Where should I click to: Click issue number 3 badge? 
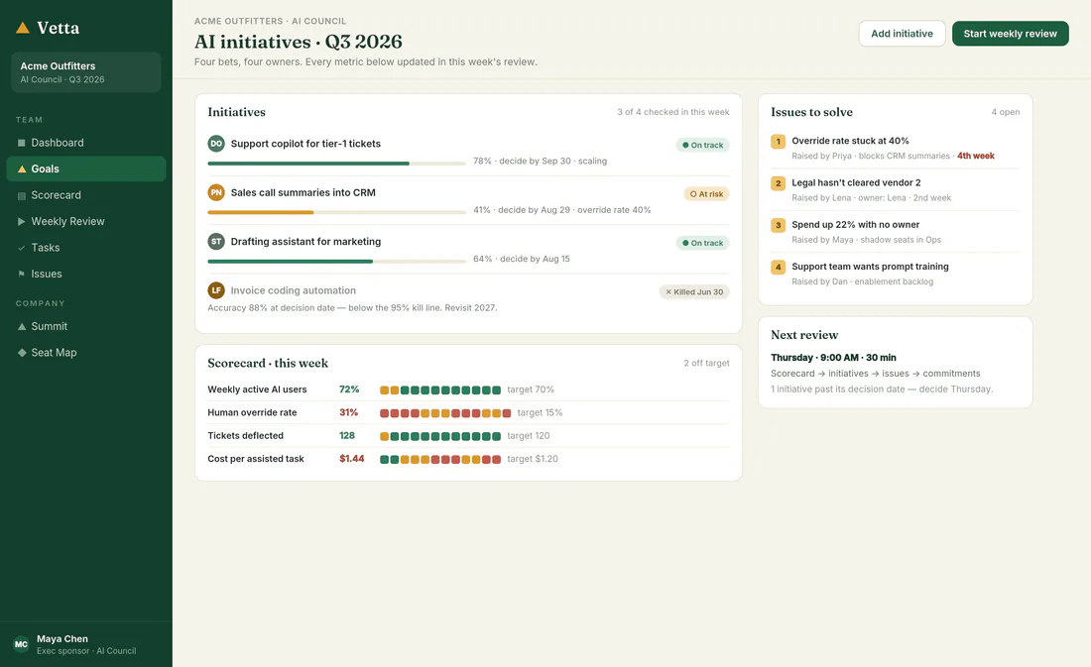tap(779, 225)
